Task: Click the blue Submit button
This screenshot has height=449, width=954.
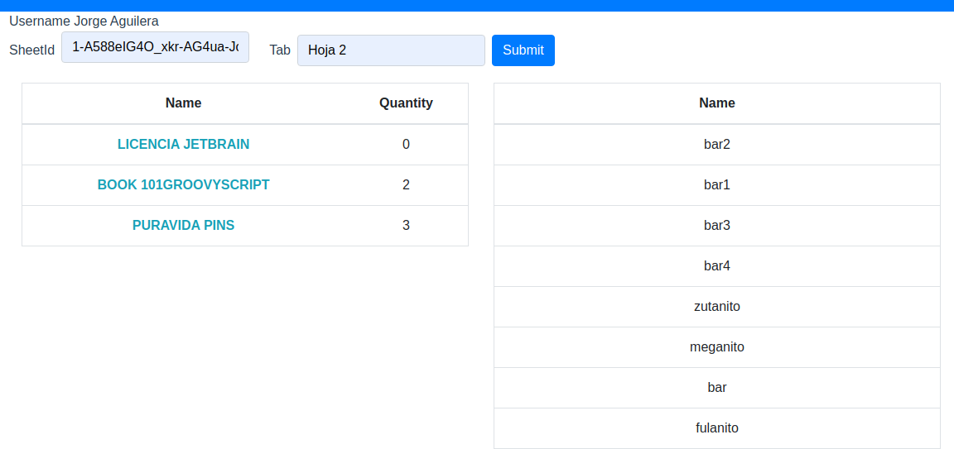Action: 523,50
